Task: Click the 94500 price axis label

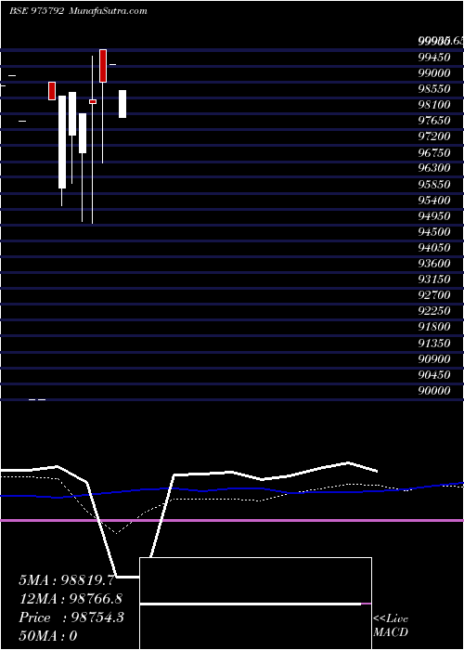Action: coord(434,232)
